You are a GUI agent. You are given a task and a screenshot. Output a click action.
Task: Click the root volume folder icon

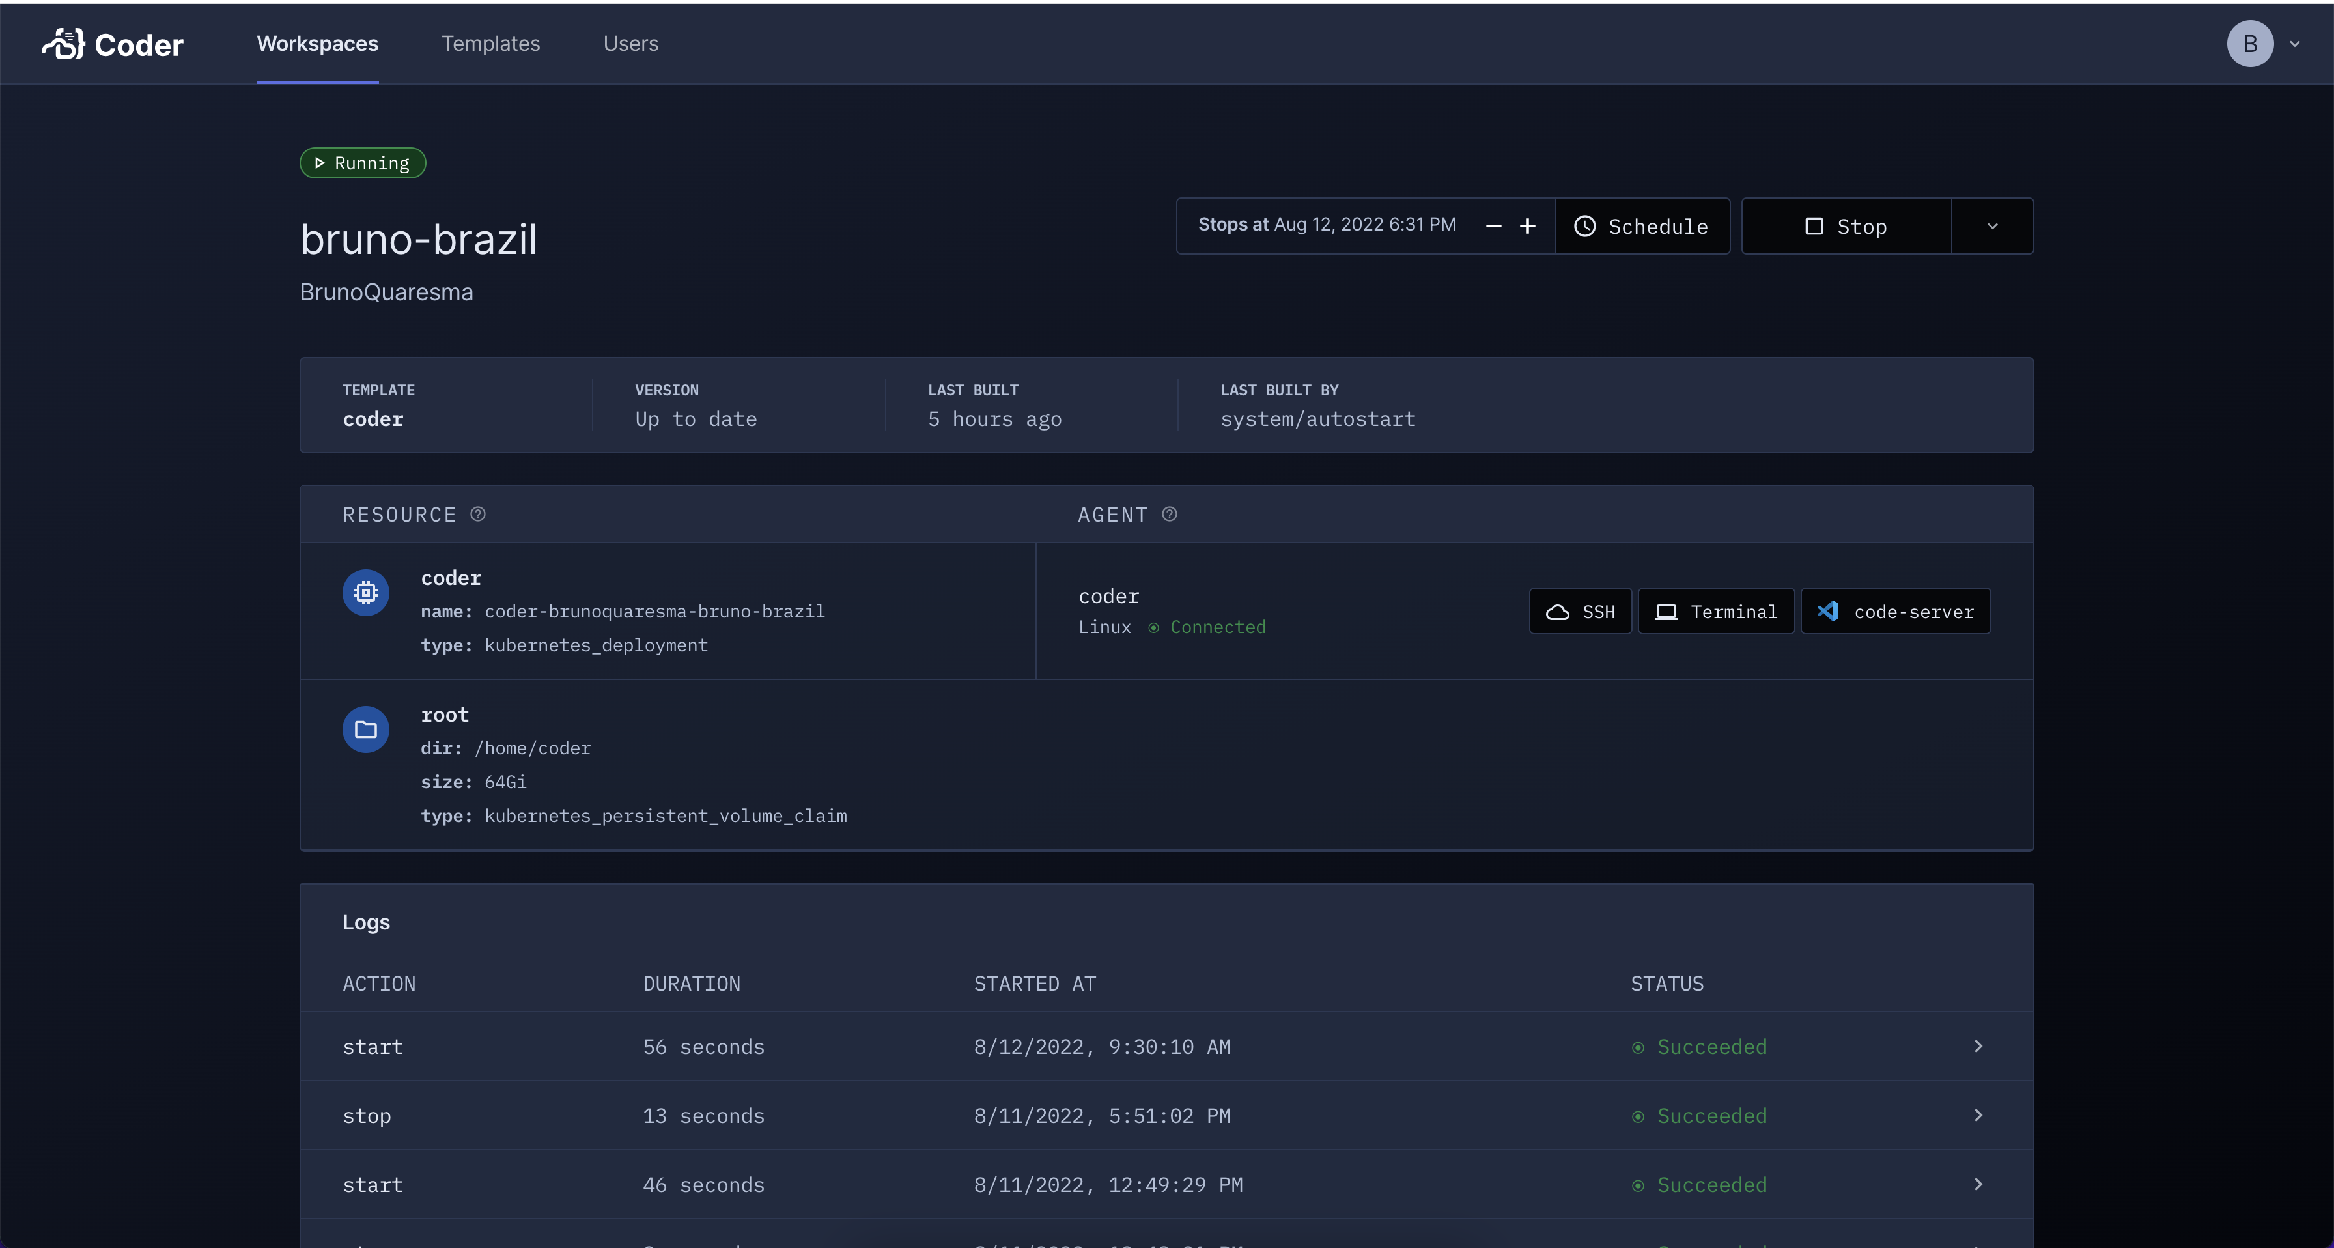tap(366, 730)
